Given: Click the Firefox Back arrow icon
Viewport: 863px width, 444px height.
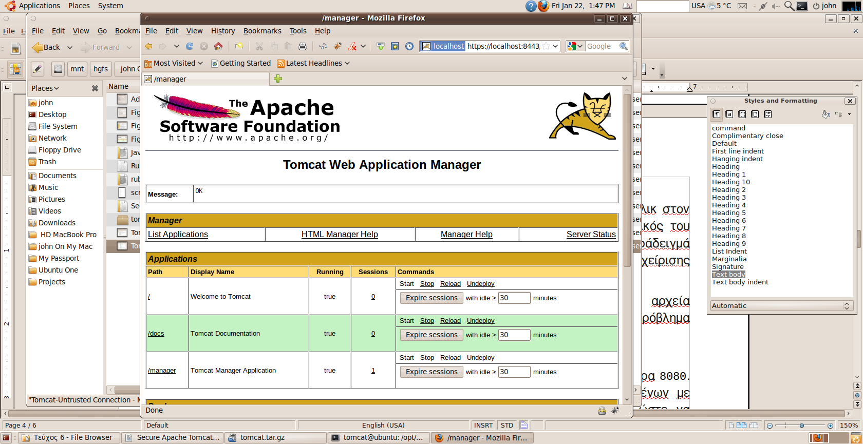Looking at the screenshot, I should point(148,46).
